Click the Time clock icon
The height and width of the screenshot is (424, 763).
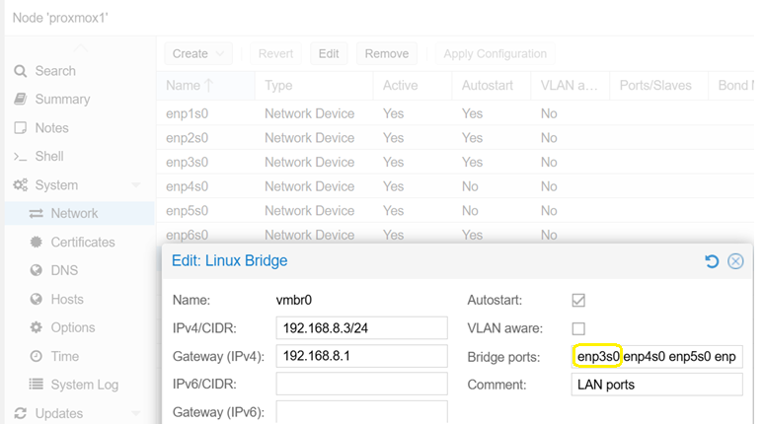pos(36,356)
